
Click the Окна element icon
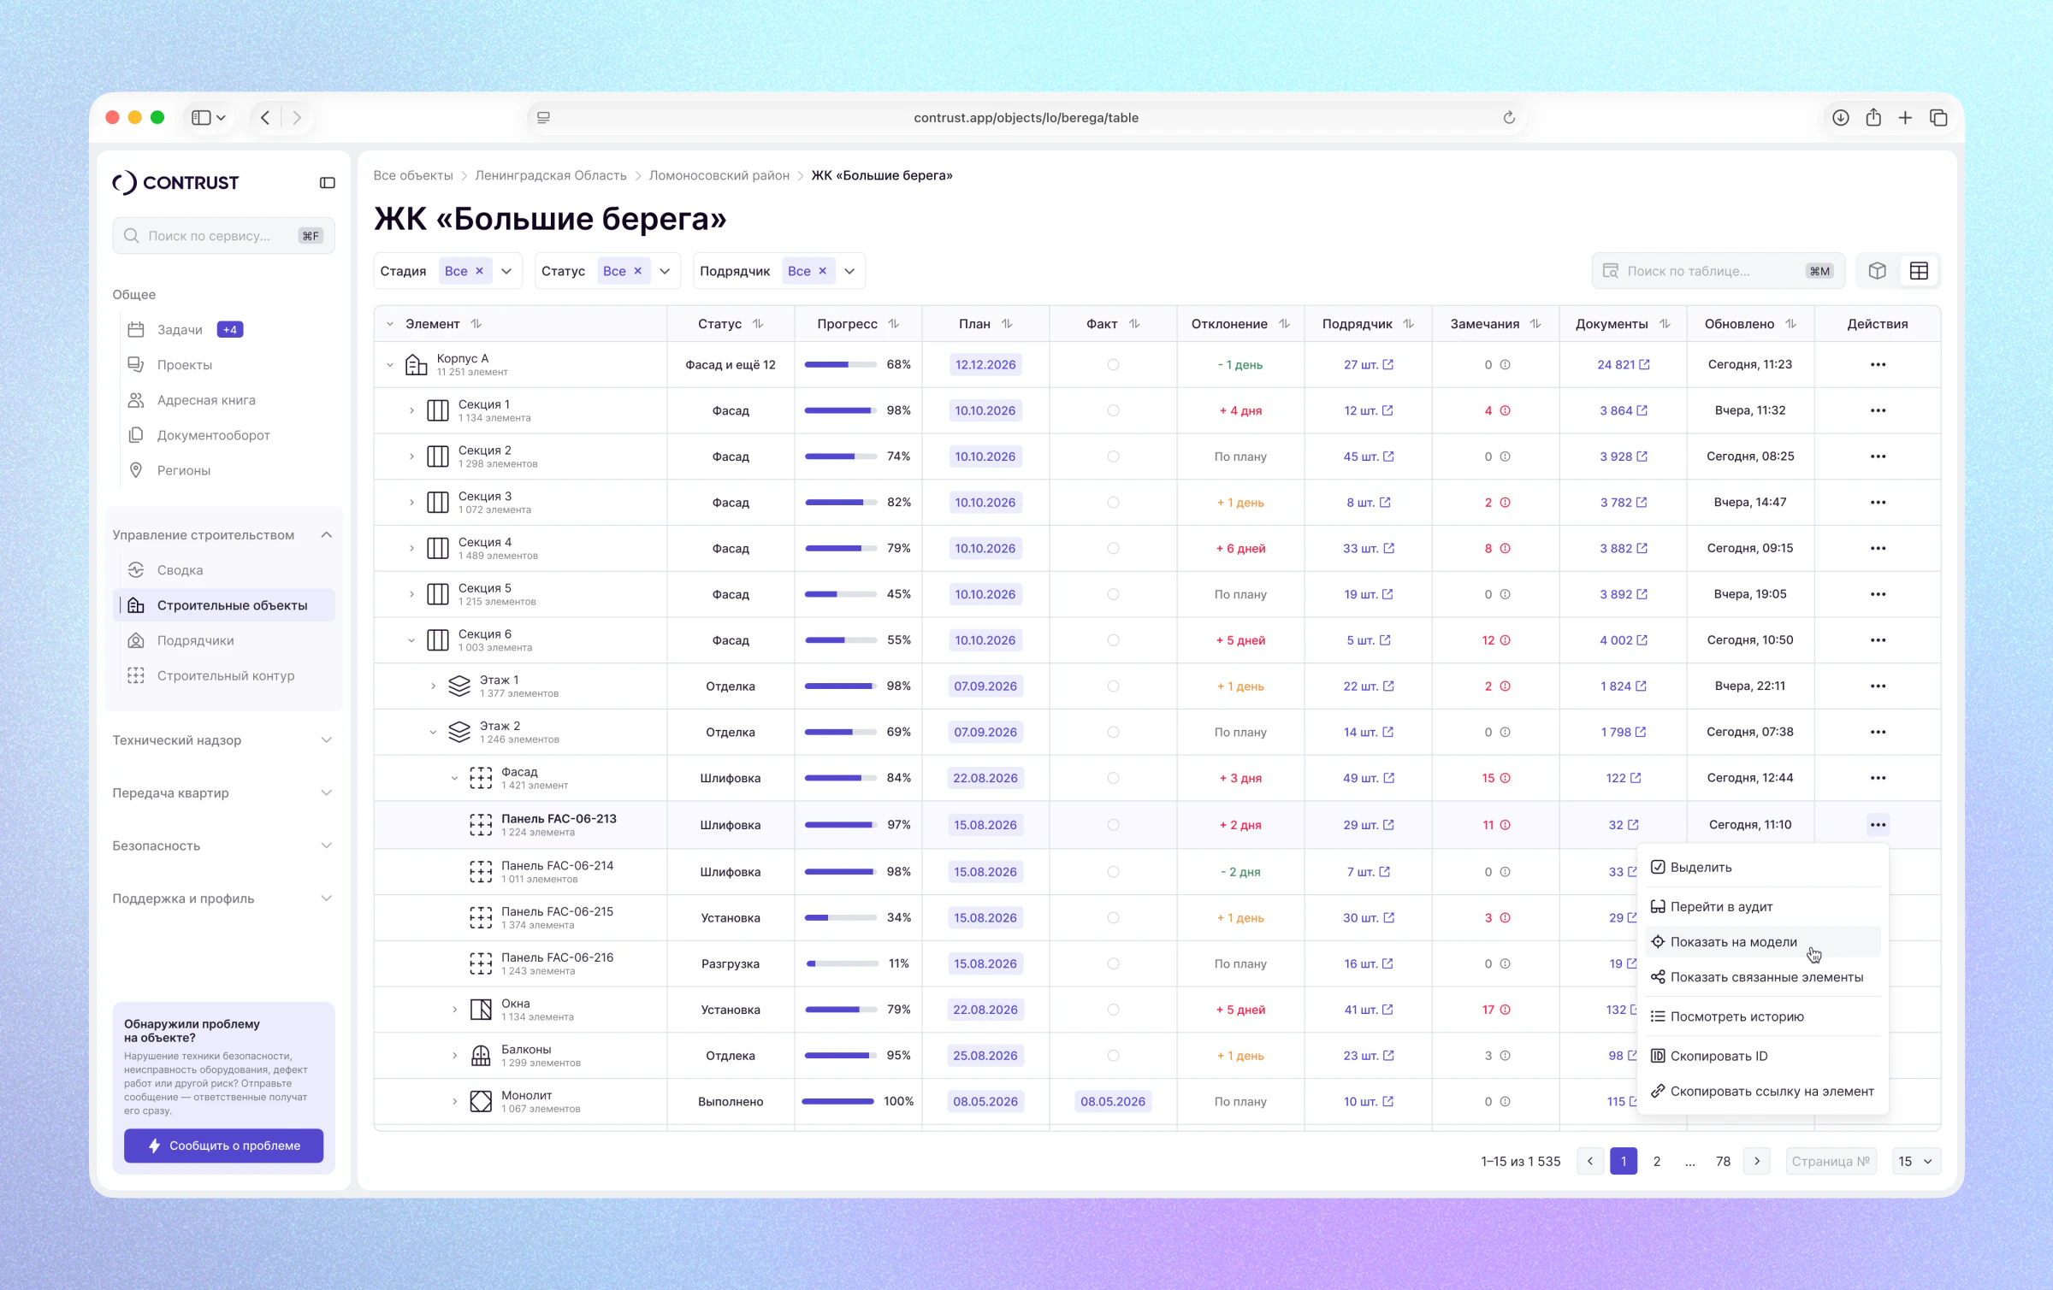click(x=481, y=1010)
